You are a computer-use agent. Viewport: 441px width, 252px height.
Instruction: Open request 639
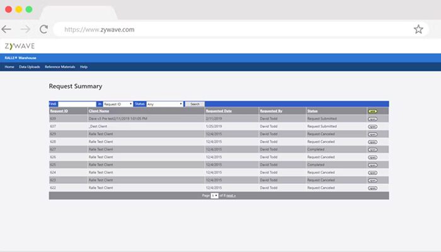[373, 119]
